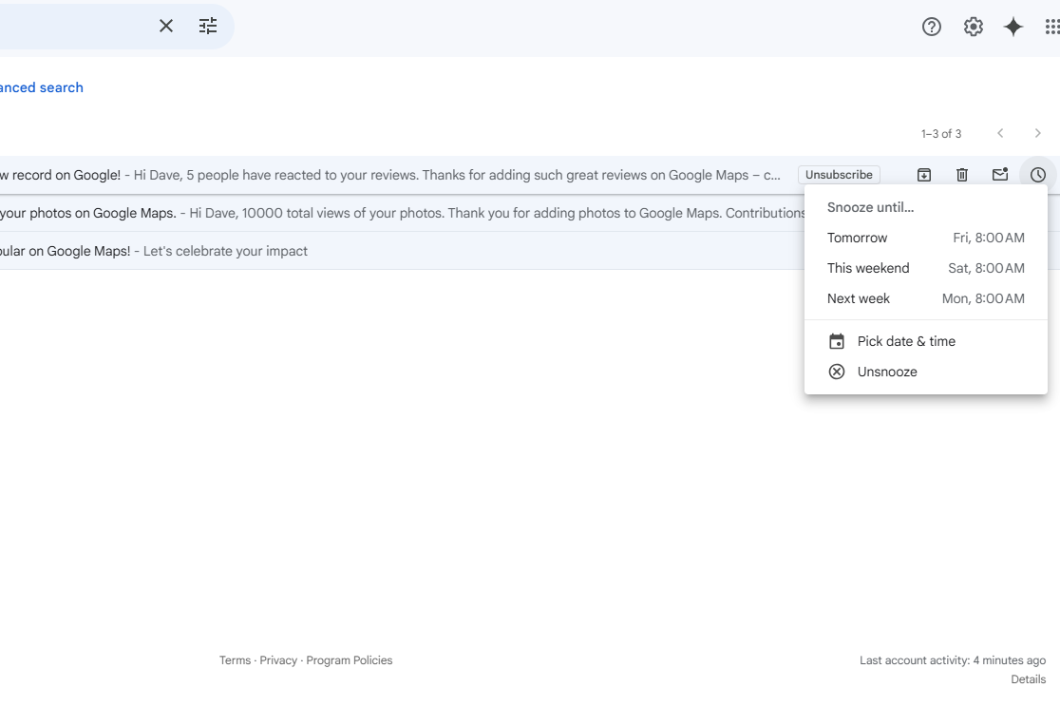Choose Next week from snooze menu
The width and height of the screenshot is (1060, 707).
coord(912,298)
